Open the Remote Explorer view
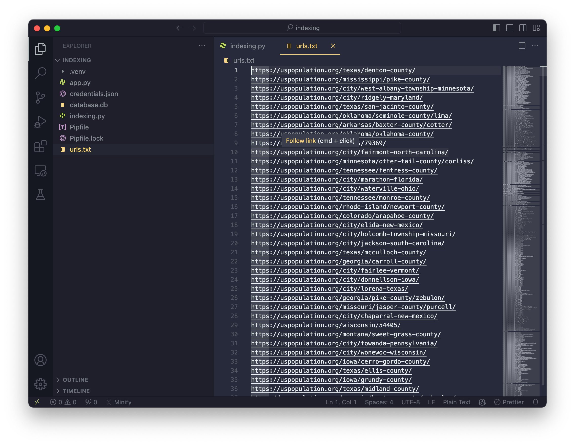Image resolution: width=575 pixels, height=445 pixels. pyautogui.click(x=40, y=171)
